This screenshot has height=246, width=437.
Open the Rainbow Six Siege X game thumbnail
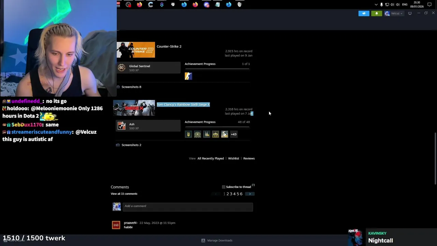click(x=134, y=108)
